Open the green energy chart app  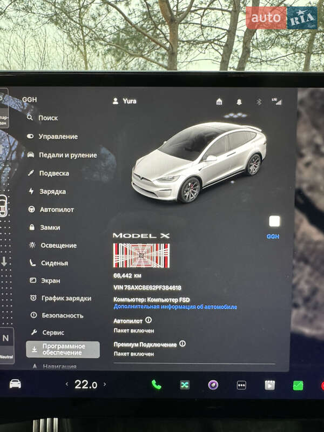pos(298,386)
